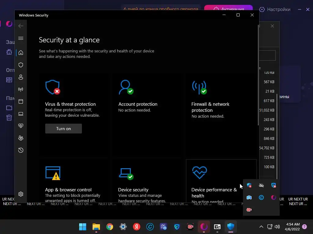The height and width of the screenshot is (234, 313).
Task: Open Windows Security settings gear
Action: pyautogui.click(x=21, y=194)
